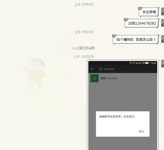The height and width of the screenshot is (150, 164).
Task: Click the timestamp '上午 10:02:24'
Action: click(x=84, y=57)
